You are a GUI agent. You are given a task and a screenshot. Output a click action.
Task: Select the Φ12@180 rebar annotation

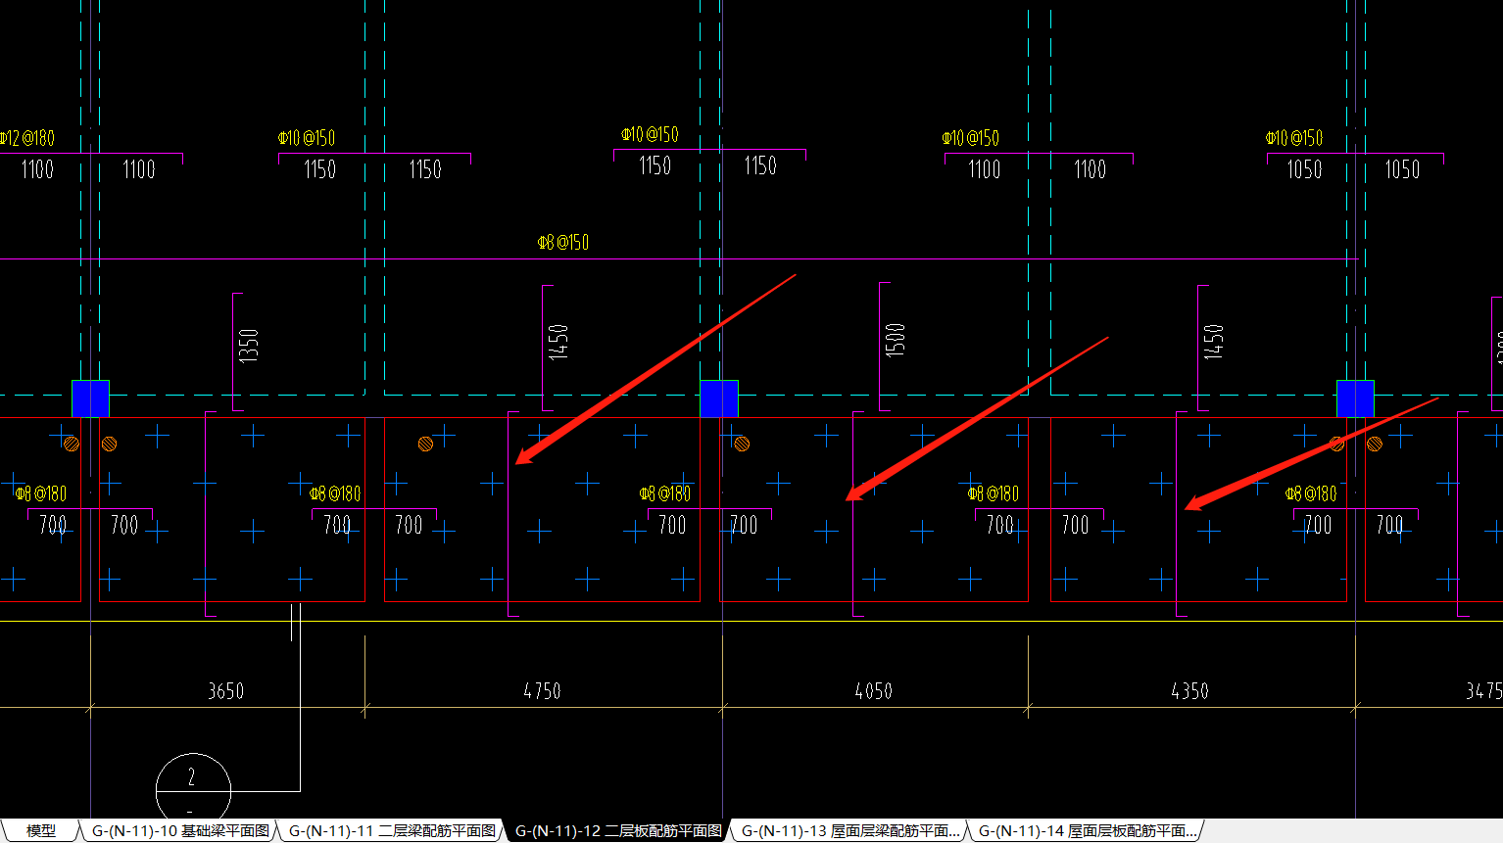26,138
